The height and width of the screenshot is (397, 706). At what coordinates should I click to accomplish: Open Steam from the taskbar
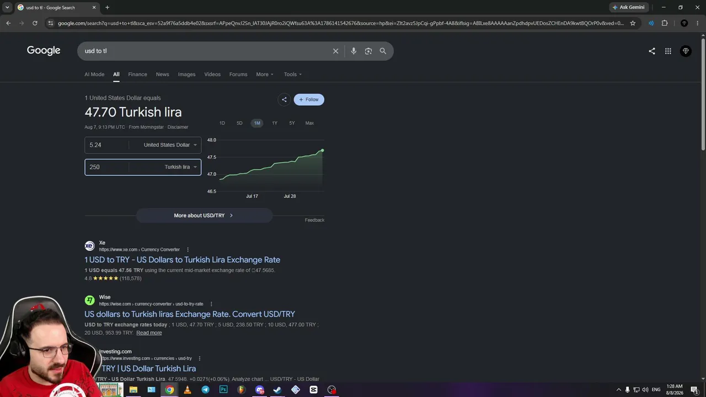[277, 389]
